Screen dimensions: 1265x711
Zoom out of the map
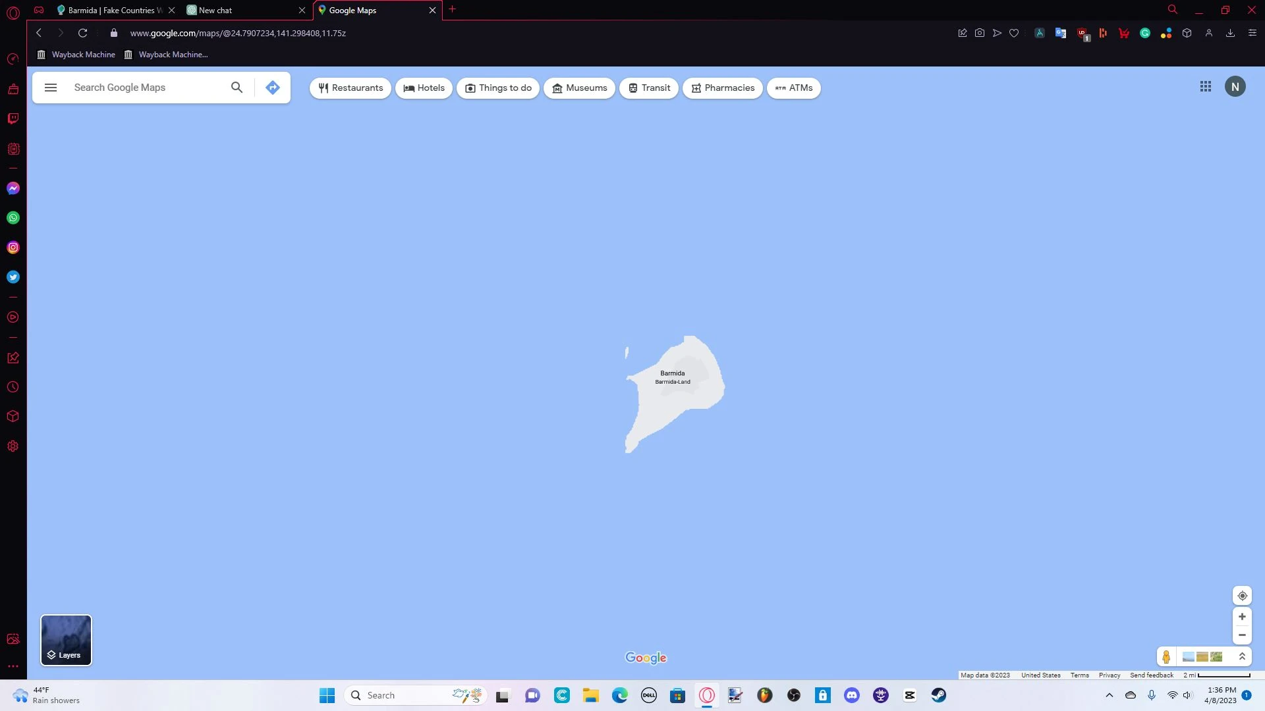tap(1242, 635)
